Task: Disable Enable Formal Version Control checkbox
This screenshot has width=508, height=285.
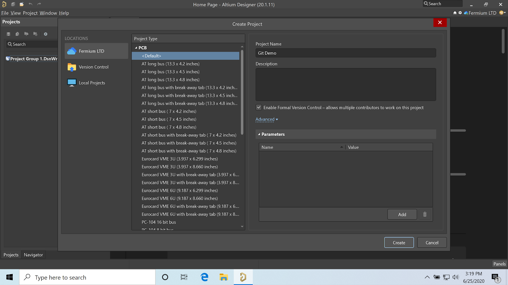Action: (x=258, y=107)
